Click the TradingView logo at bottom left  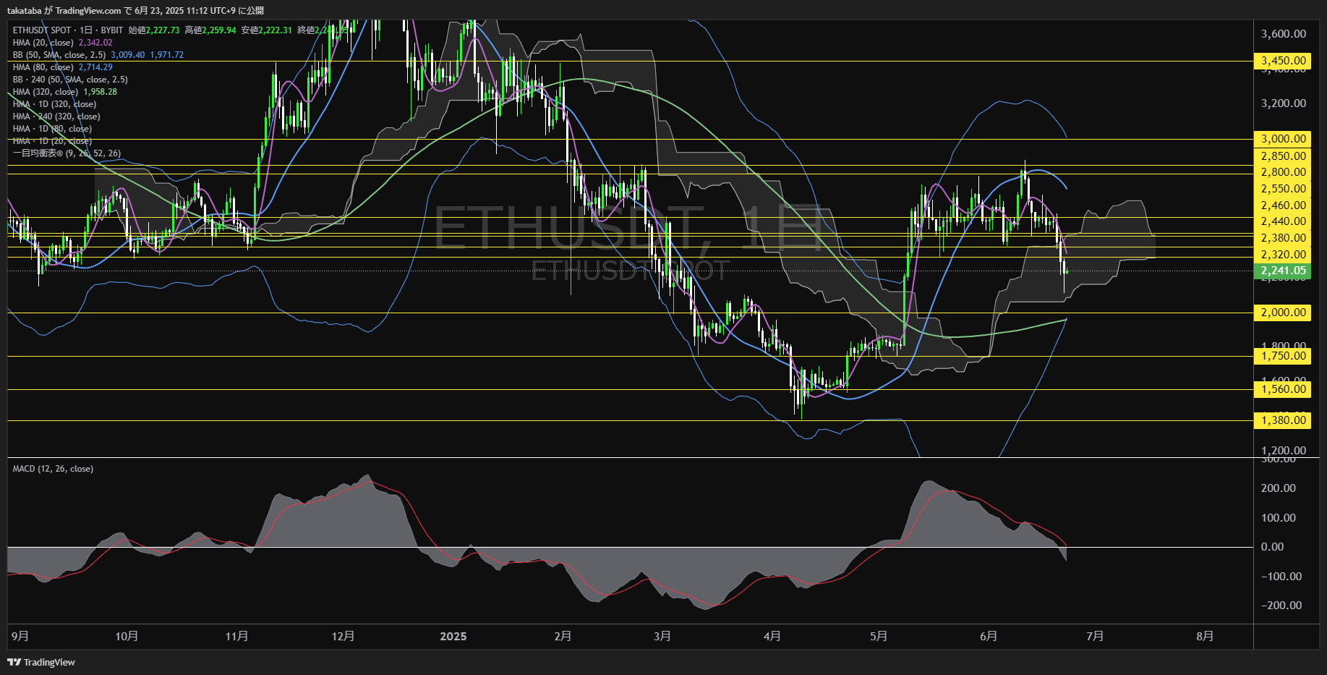[41, 662]
